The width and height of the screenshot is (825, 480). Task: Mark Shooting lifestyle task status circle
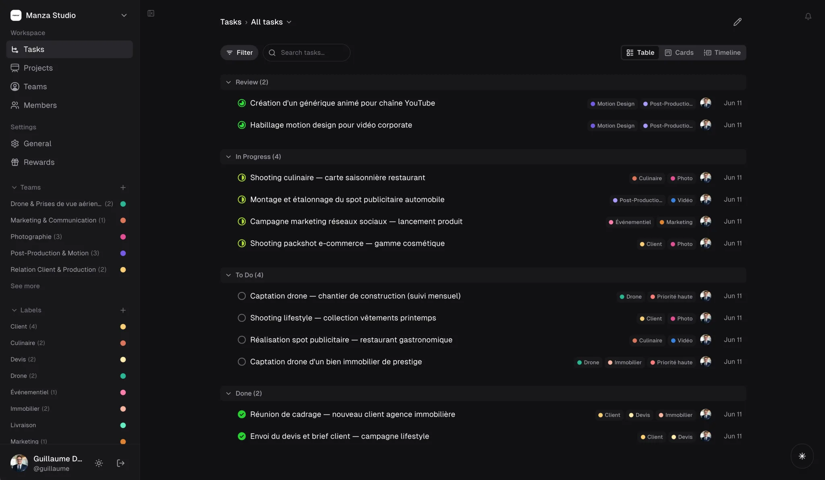click(x=242, y=318)
